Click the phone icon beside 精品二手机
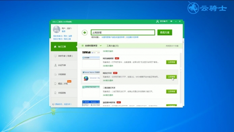Image resolution: width=234 pixels, height=132 pixels. coord(55,84)
